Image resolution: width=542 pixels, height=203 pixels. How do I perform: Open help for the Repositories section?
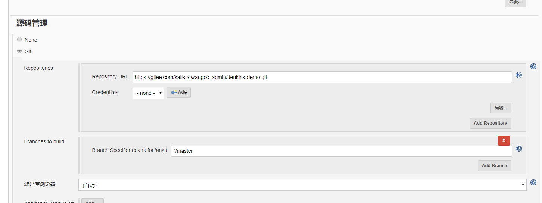533,66
